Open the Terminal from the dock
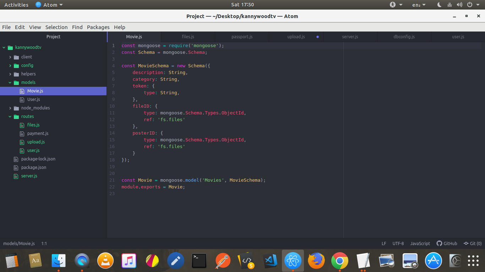Screen dimensions: 485x272 (x=199, y=260)
